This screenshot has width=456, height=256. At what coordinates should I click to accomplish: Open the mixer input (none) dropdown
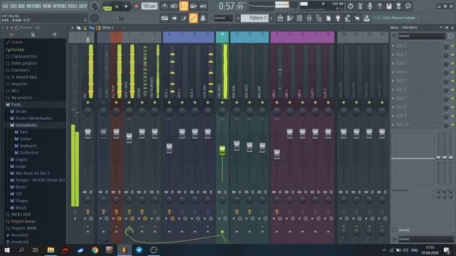tap(422, 36)
